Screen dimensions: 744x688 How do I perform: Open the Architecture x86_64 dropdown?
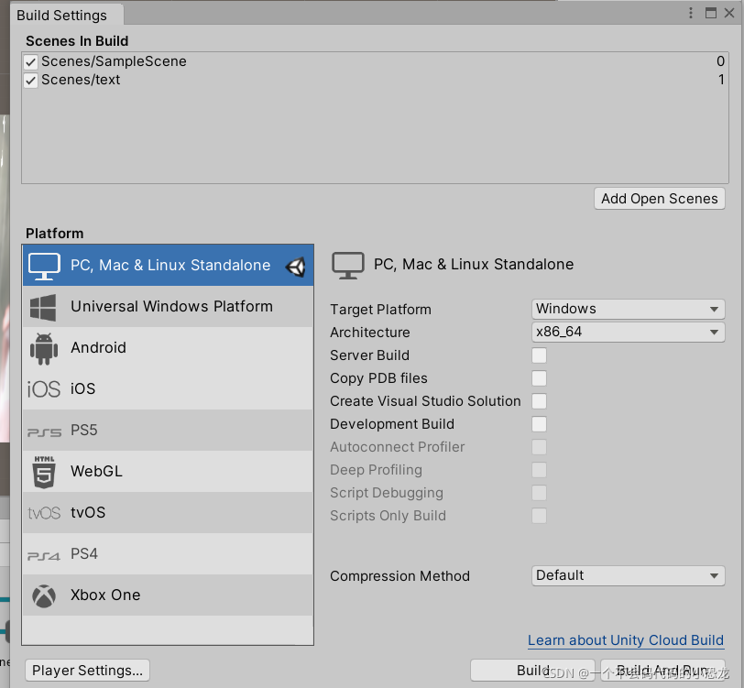629,332
